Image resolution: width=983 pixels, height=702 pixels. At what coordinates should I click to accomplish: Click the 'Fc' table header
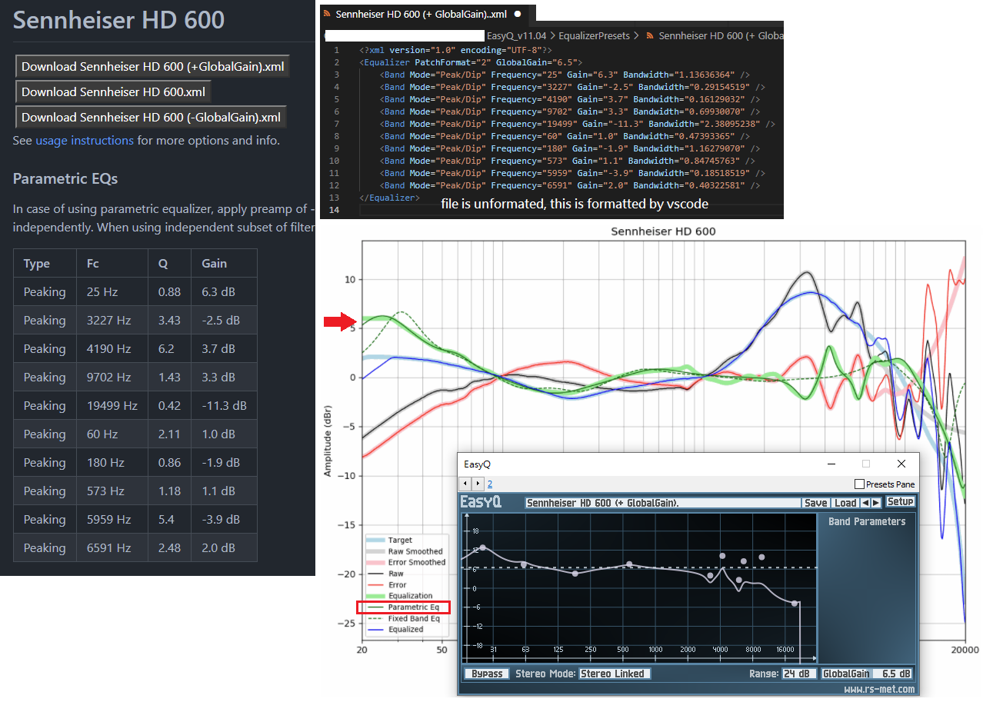(112, 263)
